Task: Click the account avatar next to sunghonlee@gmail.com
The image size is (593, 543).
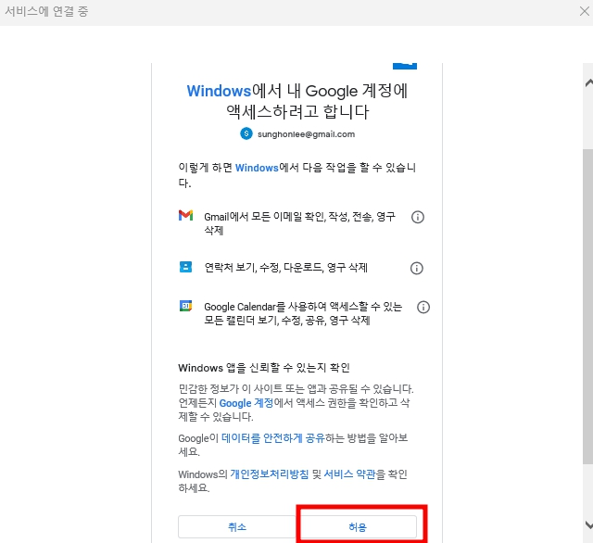Action: (x=246, y=133)
